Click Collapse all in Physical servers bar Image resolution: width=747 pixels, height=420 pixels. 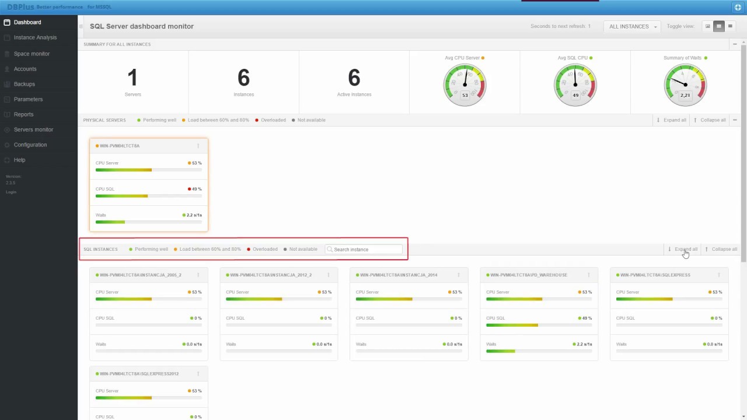(710, 120)
